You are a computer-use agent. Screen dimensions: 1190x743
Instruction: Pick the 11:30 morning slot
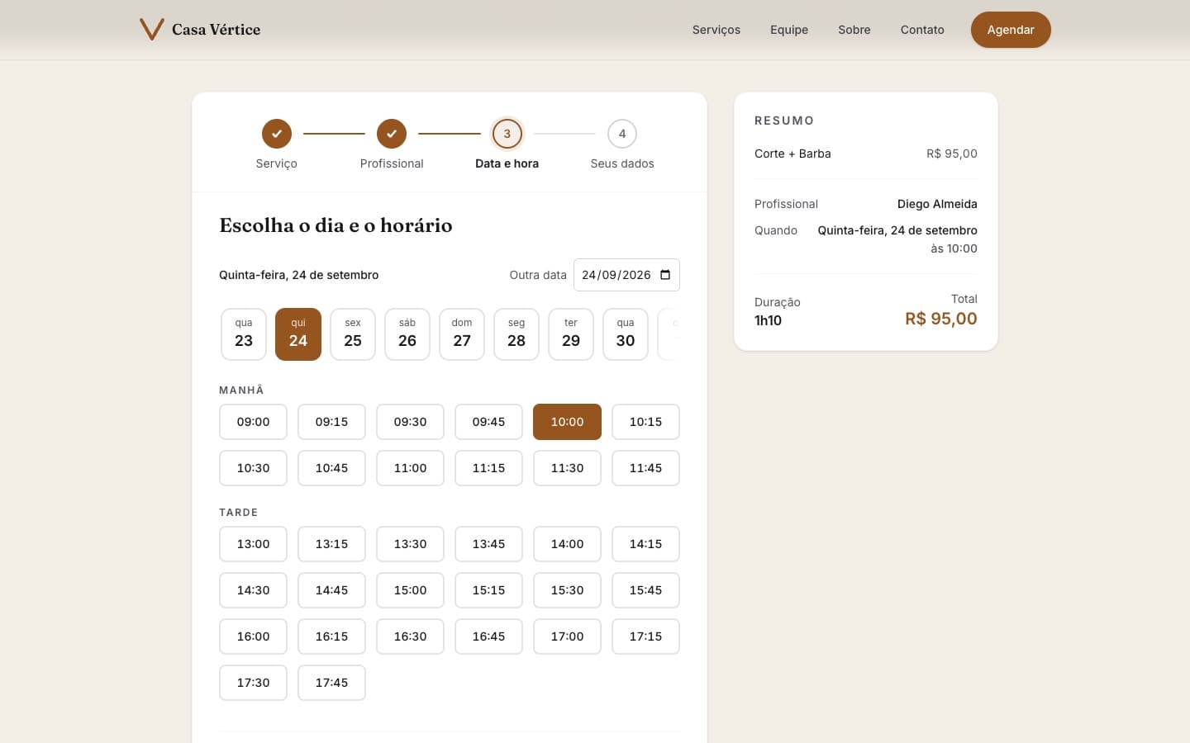click(x=567, y=468)
